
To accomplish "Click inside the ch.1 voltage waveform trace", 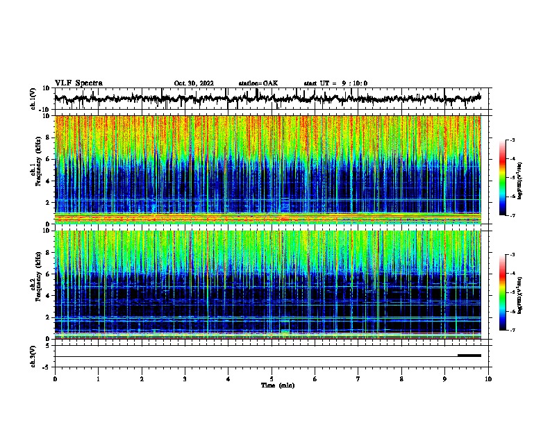I will pyautogui.click(x=267, y=99).
